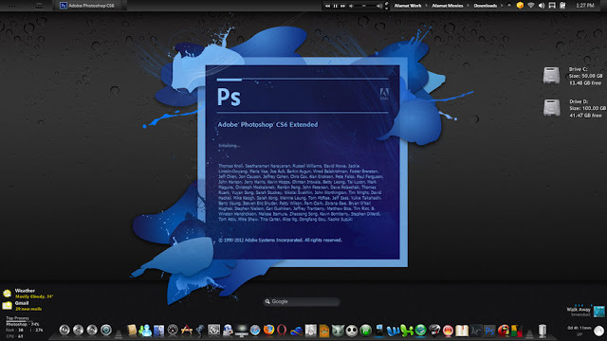Open the trash can in dock
The height and width of the screenshot is (341, 607).
(x=543, y=331)
